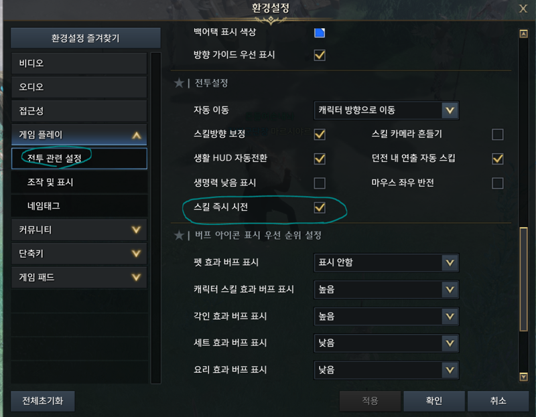Open 펫 효과 버프 표시 dropdown
Viewport: 536px width, 417px height.
point(387,262)
